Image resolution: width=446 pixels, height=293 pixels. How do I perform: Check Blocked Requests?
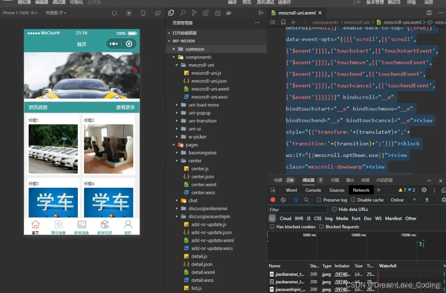click(321, 226)
